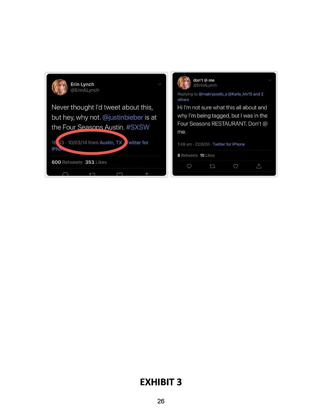View the 353 Likes list
The height and width of the screenshot is (416, 322).
pyautogui.click(x=96, y=162)
